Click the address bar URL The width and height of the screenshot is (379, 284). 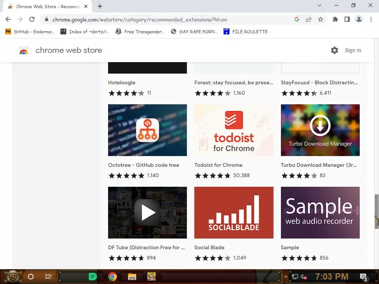(x=140, y=20)
